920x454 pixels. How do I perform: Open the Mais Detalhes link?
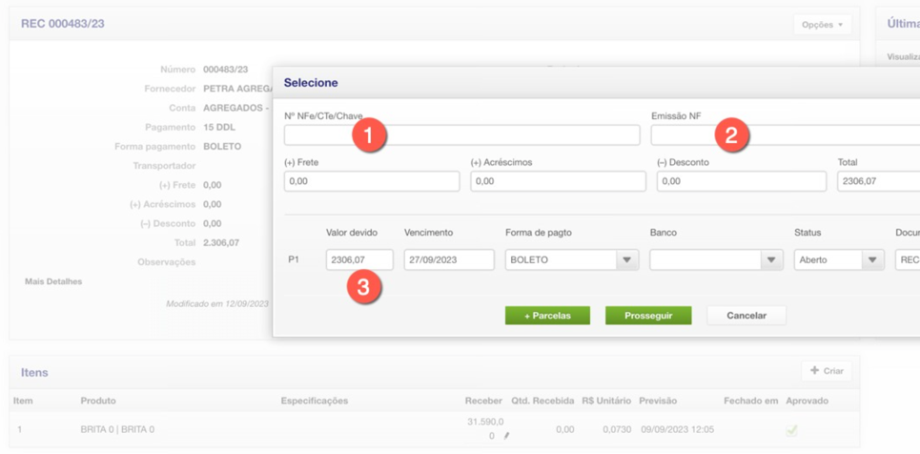pyautogui.click(x=53, y=282)
